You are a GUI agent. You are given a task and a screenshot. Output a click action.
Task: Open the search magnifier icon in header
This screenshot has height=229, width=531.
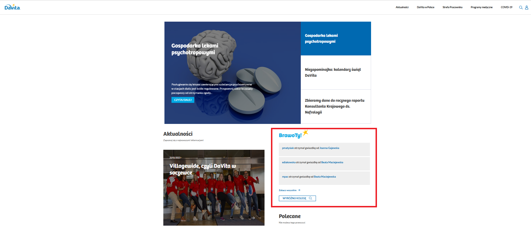click(521, 8)
